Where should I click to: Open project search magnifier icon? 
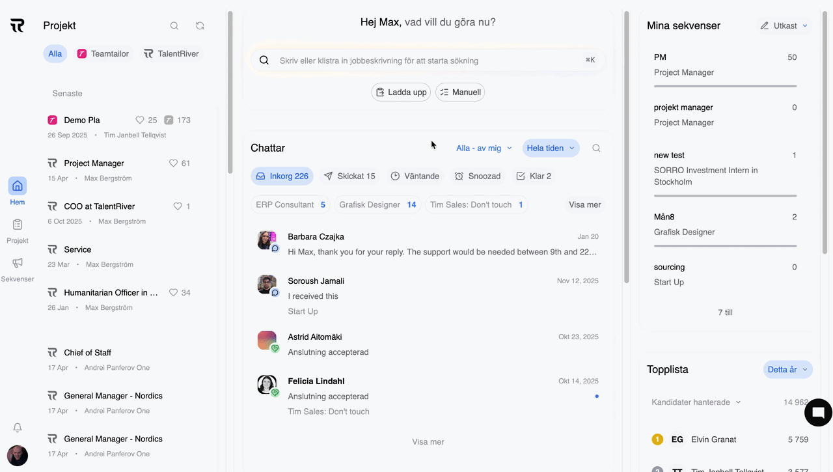pos(174,26)
